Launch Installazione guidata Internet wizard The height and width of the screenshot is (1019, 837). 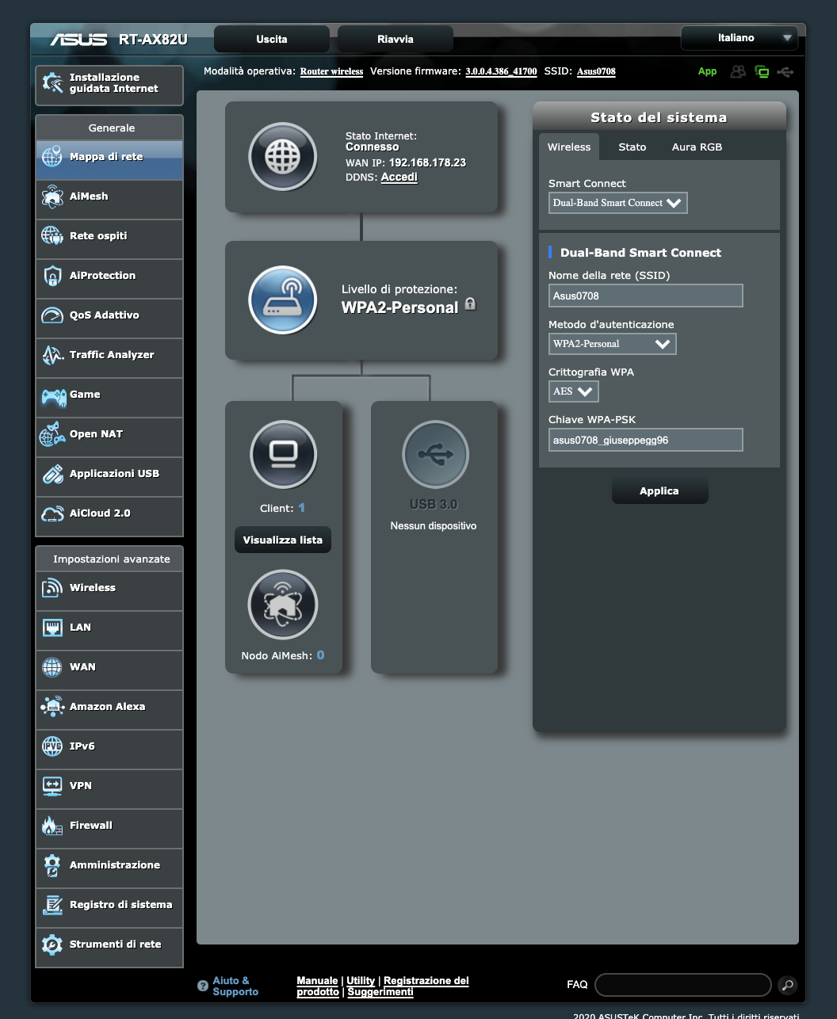109,84
